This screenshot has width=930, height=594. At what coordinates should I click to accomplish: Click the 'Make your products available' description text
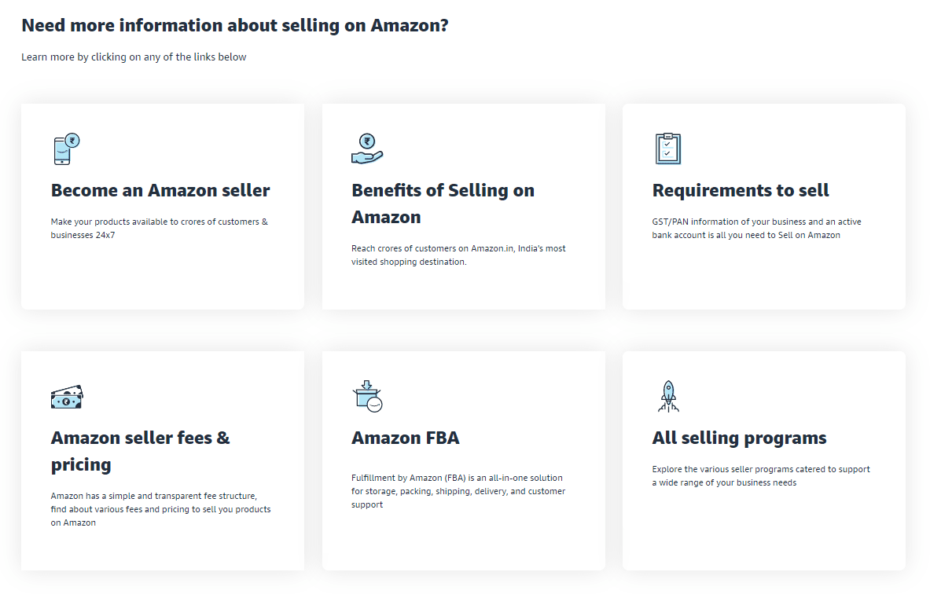[159, 229]
